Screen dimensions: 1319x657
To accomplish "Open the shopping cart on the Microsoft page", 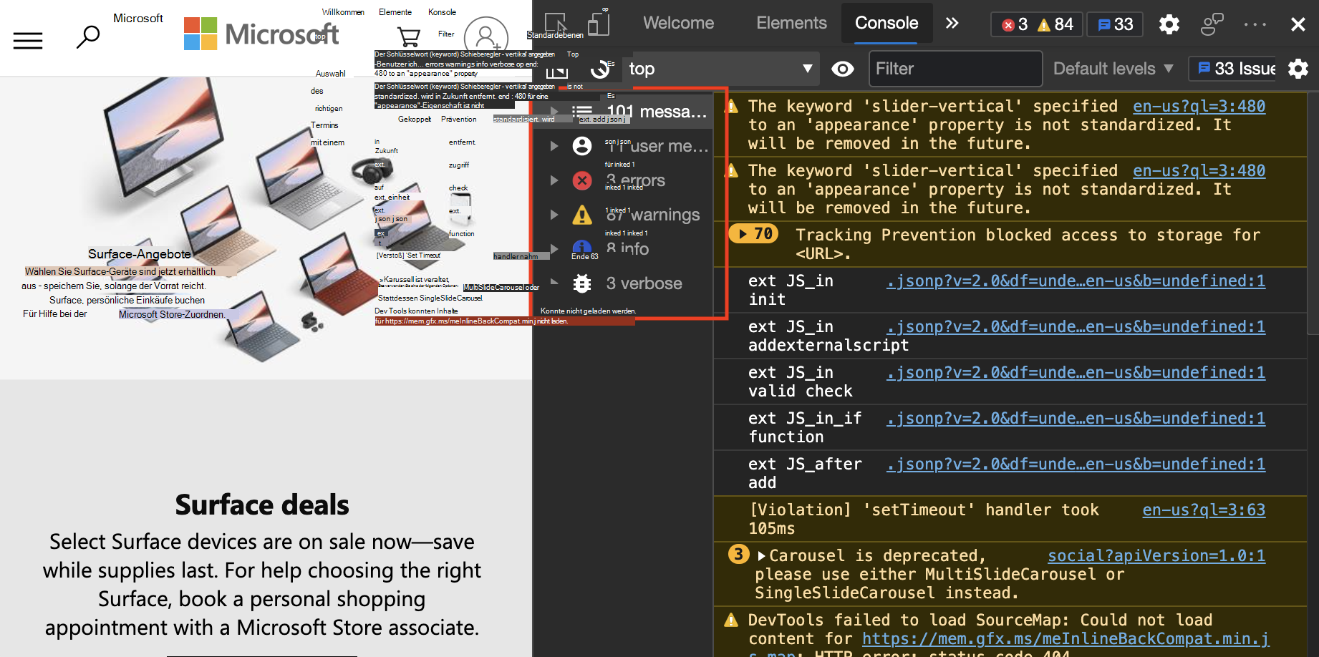I will coord(408,36).
